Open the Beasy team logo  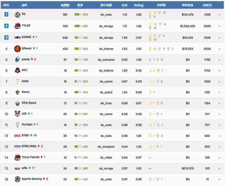[x=17, y=92]
